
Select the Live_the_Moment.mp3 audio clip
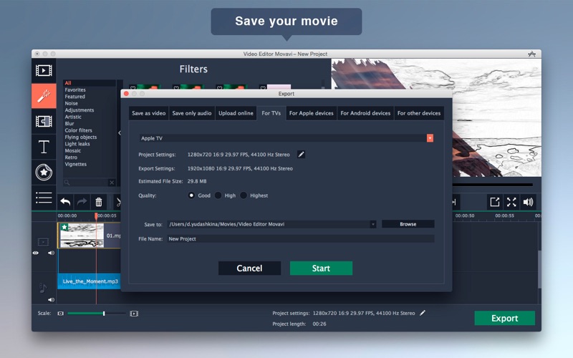90,281
